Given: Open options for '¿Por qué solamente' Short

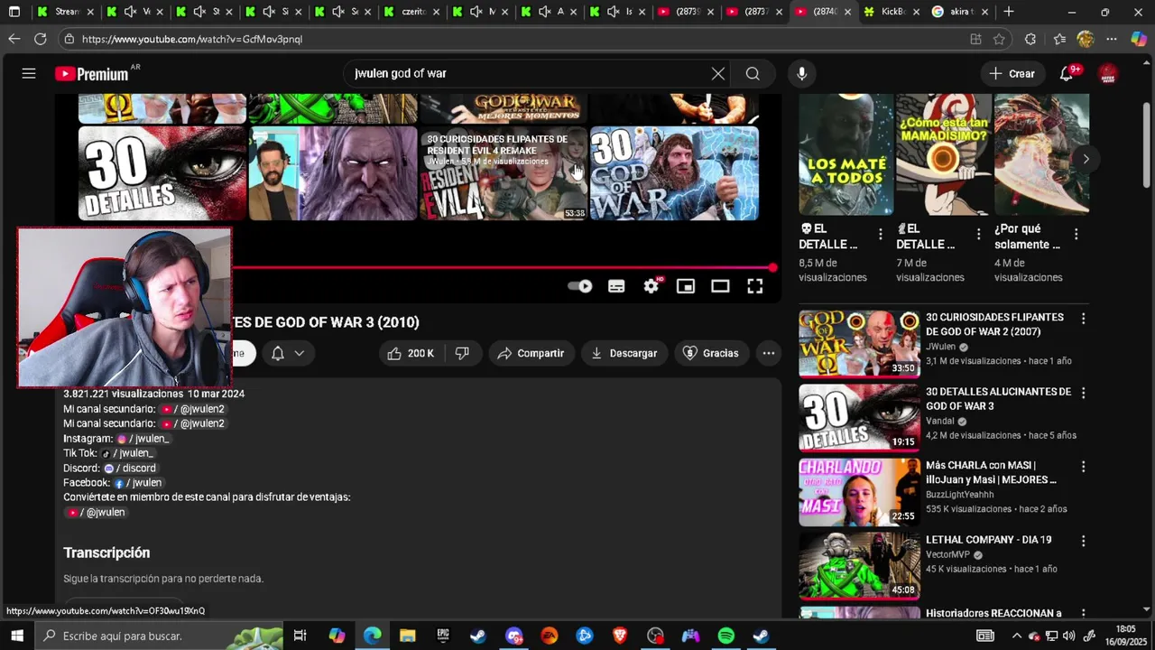Looking at the screenshot, I should pos(1076,234).
